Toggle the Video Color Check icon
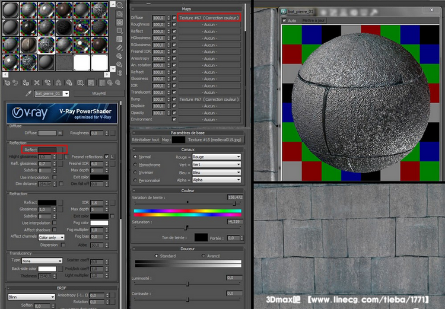This screenshot has height=309, width=445. pyautogui.click(x=119, y=39)
